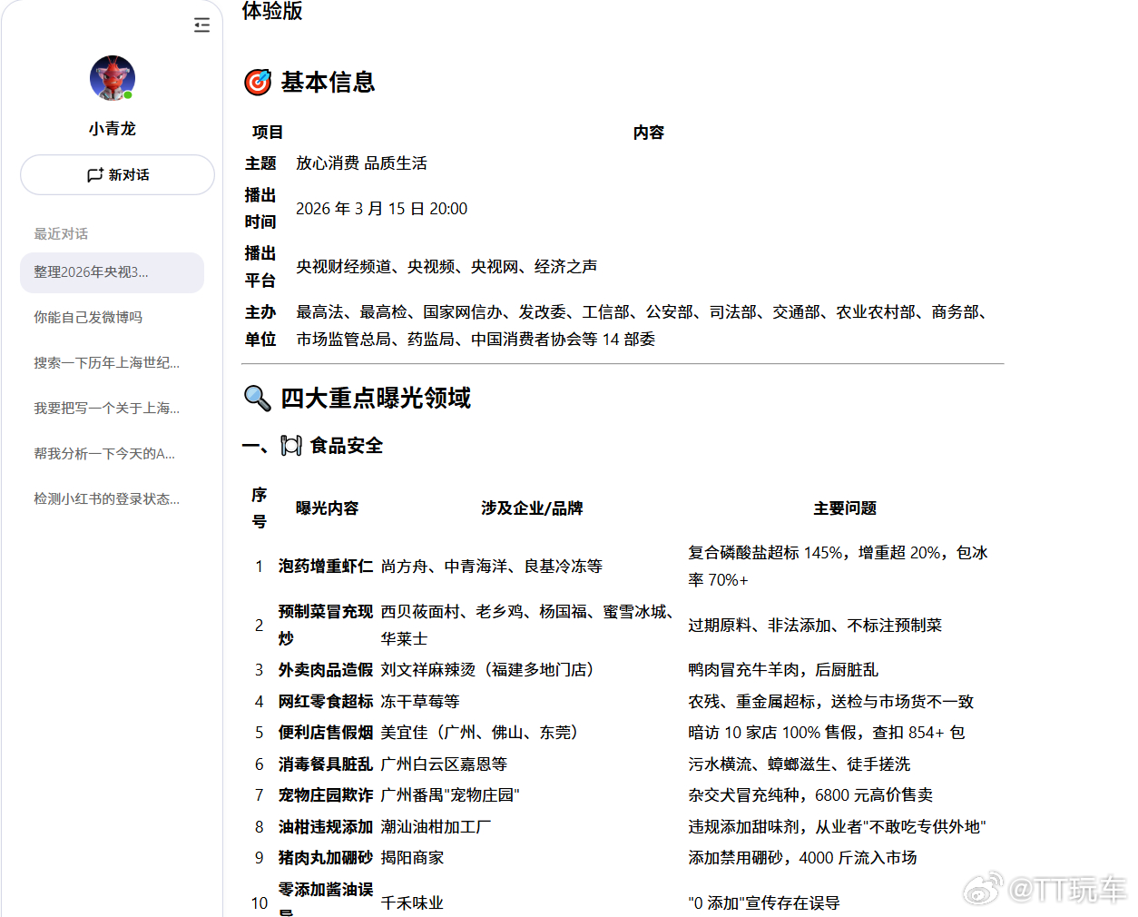Click the 涉及企业/品牌 column header
The height and width of the screenshot is (917, 1138).
pyautogui.click(x=532, y=508)
